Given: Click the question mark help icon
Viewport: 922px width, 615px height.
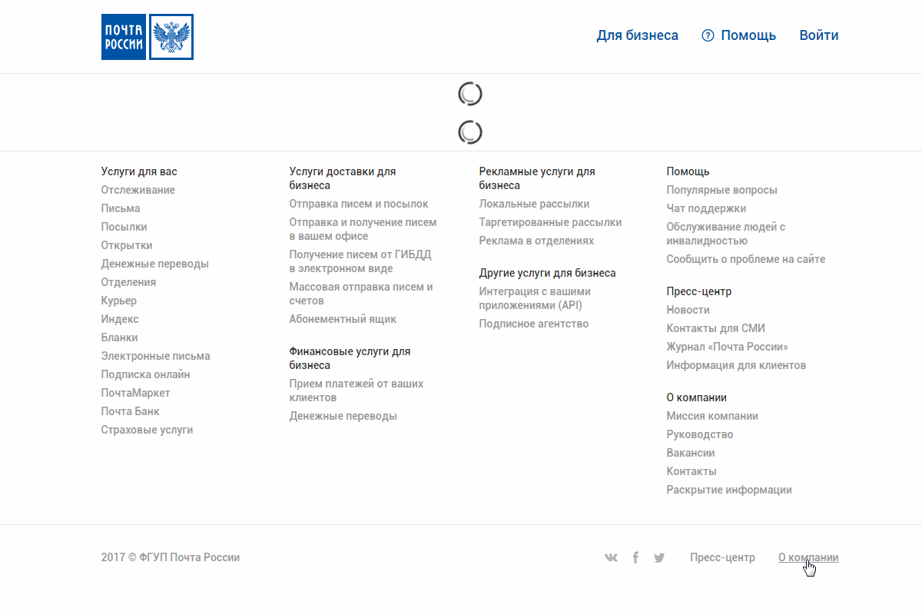Looking at the screenshot, I should 708,35.
